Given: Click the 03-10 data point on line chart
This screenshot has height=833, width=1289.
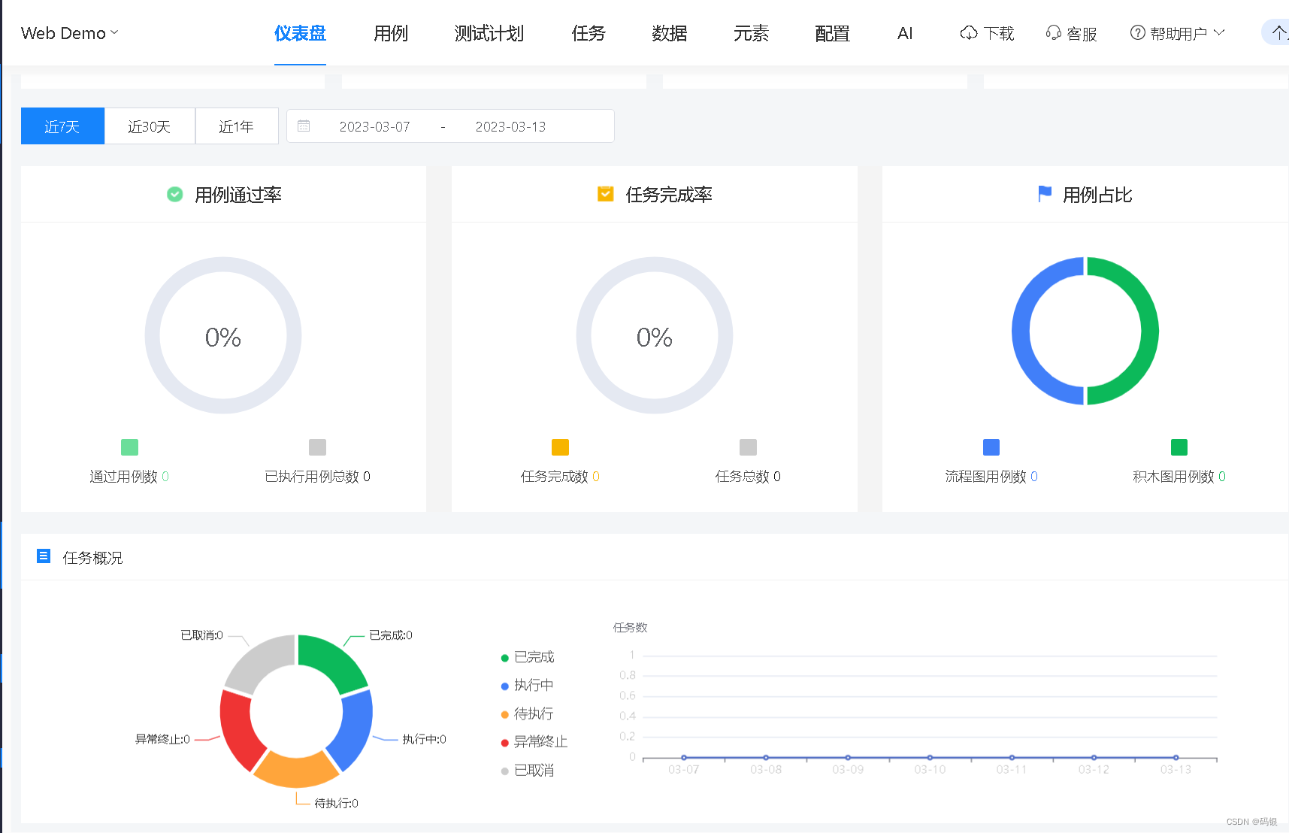Looking at the screenshot, I should coord(930,758).
